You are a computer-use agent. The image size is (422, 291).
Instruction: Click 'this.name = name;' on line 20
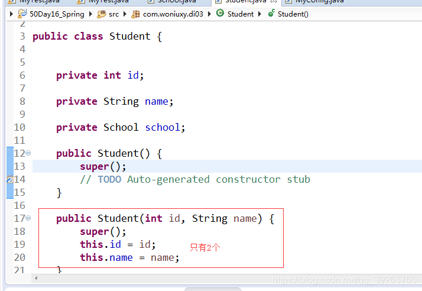tap(129, 258)
